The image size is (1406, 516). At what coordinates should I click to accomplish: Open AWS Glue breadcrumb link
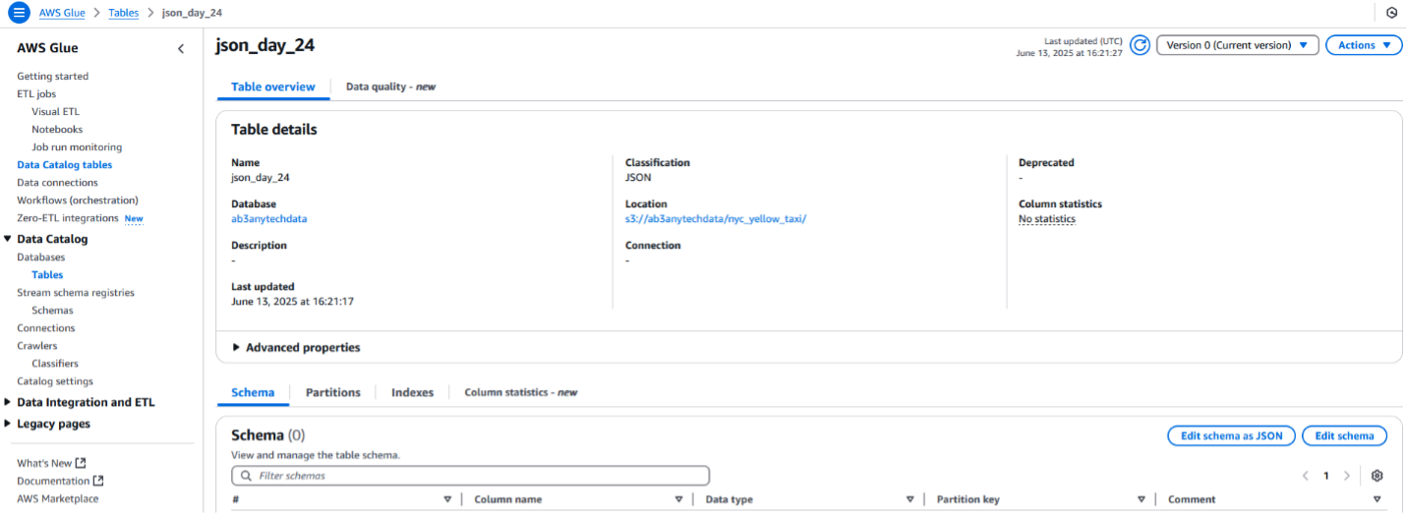coord(62,13)
